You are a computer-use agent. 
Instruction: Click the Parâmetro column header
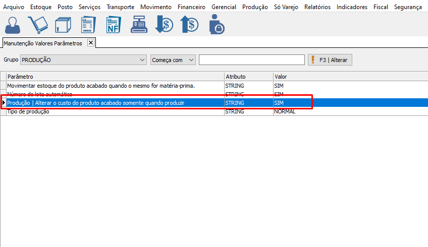coord(115,77)
